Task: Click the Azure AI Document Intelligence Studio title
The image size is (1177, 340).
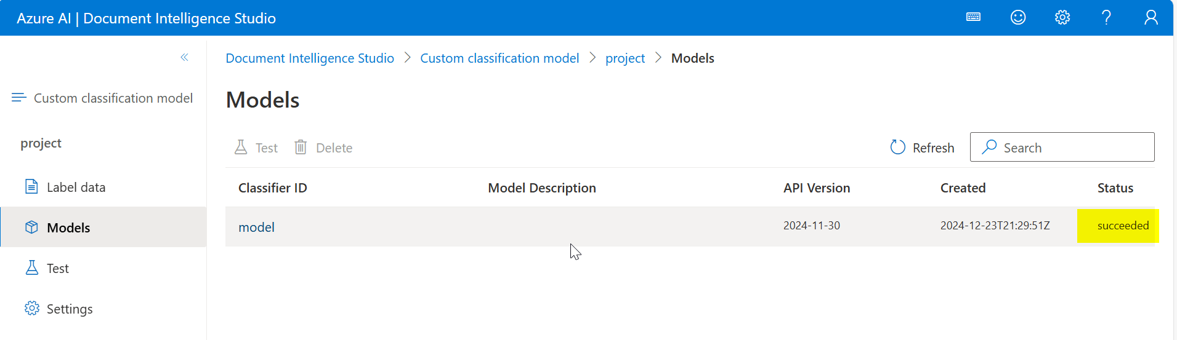Action: coord(146,18)
